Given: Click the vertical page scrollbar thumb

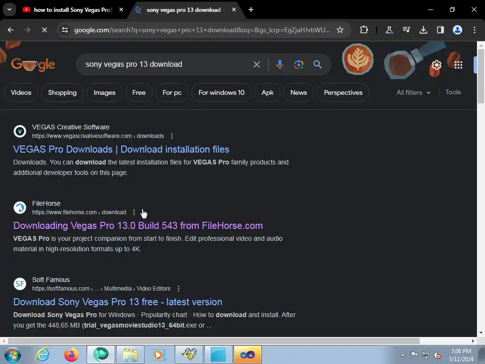Looking at the screenshot, I should [x=481, y=76].
